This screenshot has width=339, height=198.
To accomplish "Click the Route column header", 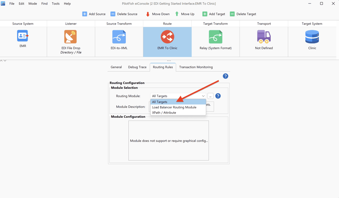I will tap(167, 24).
